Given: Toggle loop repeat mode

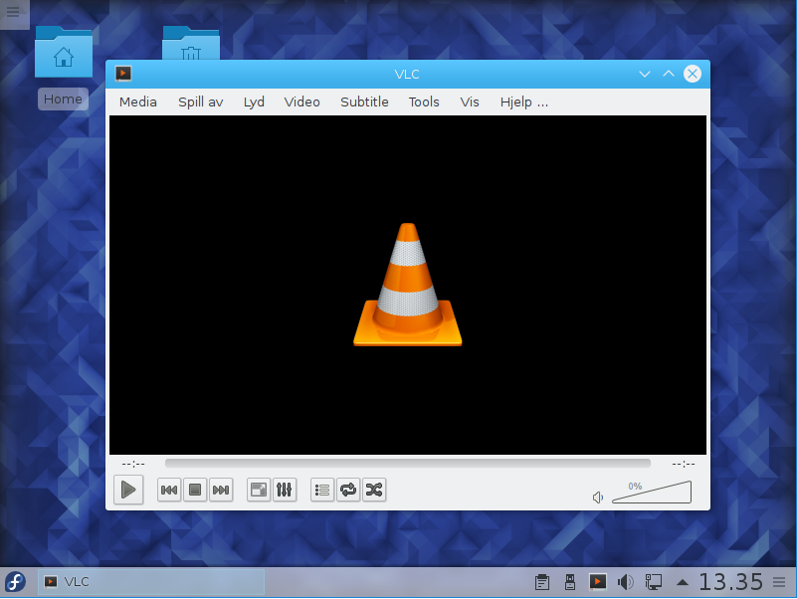Looking at the screenshot, I should (348, 490).
